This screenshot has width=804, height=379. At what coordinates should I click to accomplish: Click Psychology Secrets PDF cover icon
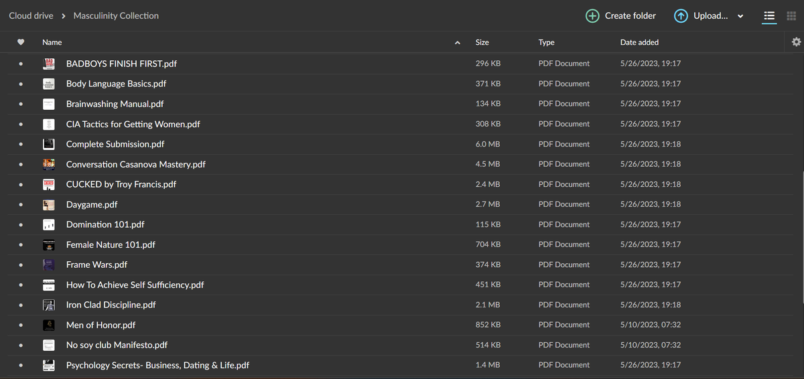click(x=49, y=365)
